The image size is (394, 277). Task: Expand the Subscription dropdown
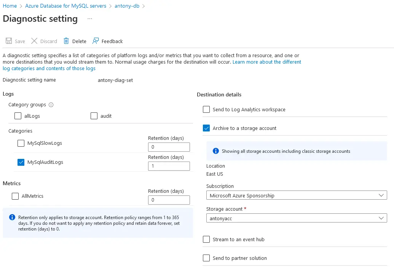[x=296, y=195]
